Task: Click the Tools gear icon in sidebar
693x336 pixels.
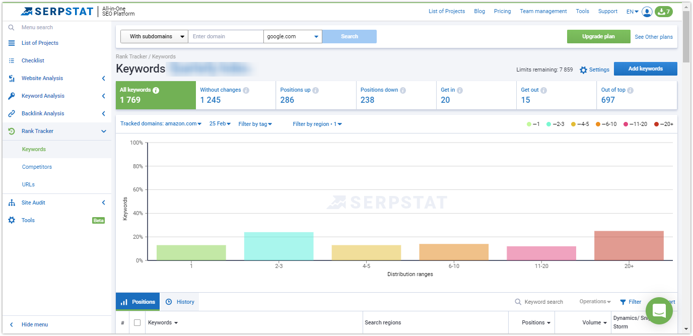Action: [12, 220]
